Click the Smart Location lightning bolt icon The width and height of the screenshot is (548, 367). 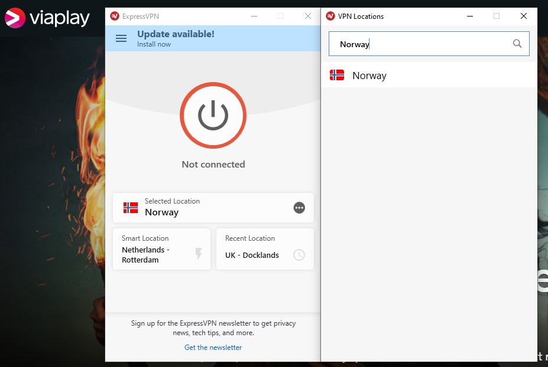click(x=199, y=254)
